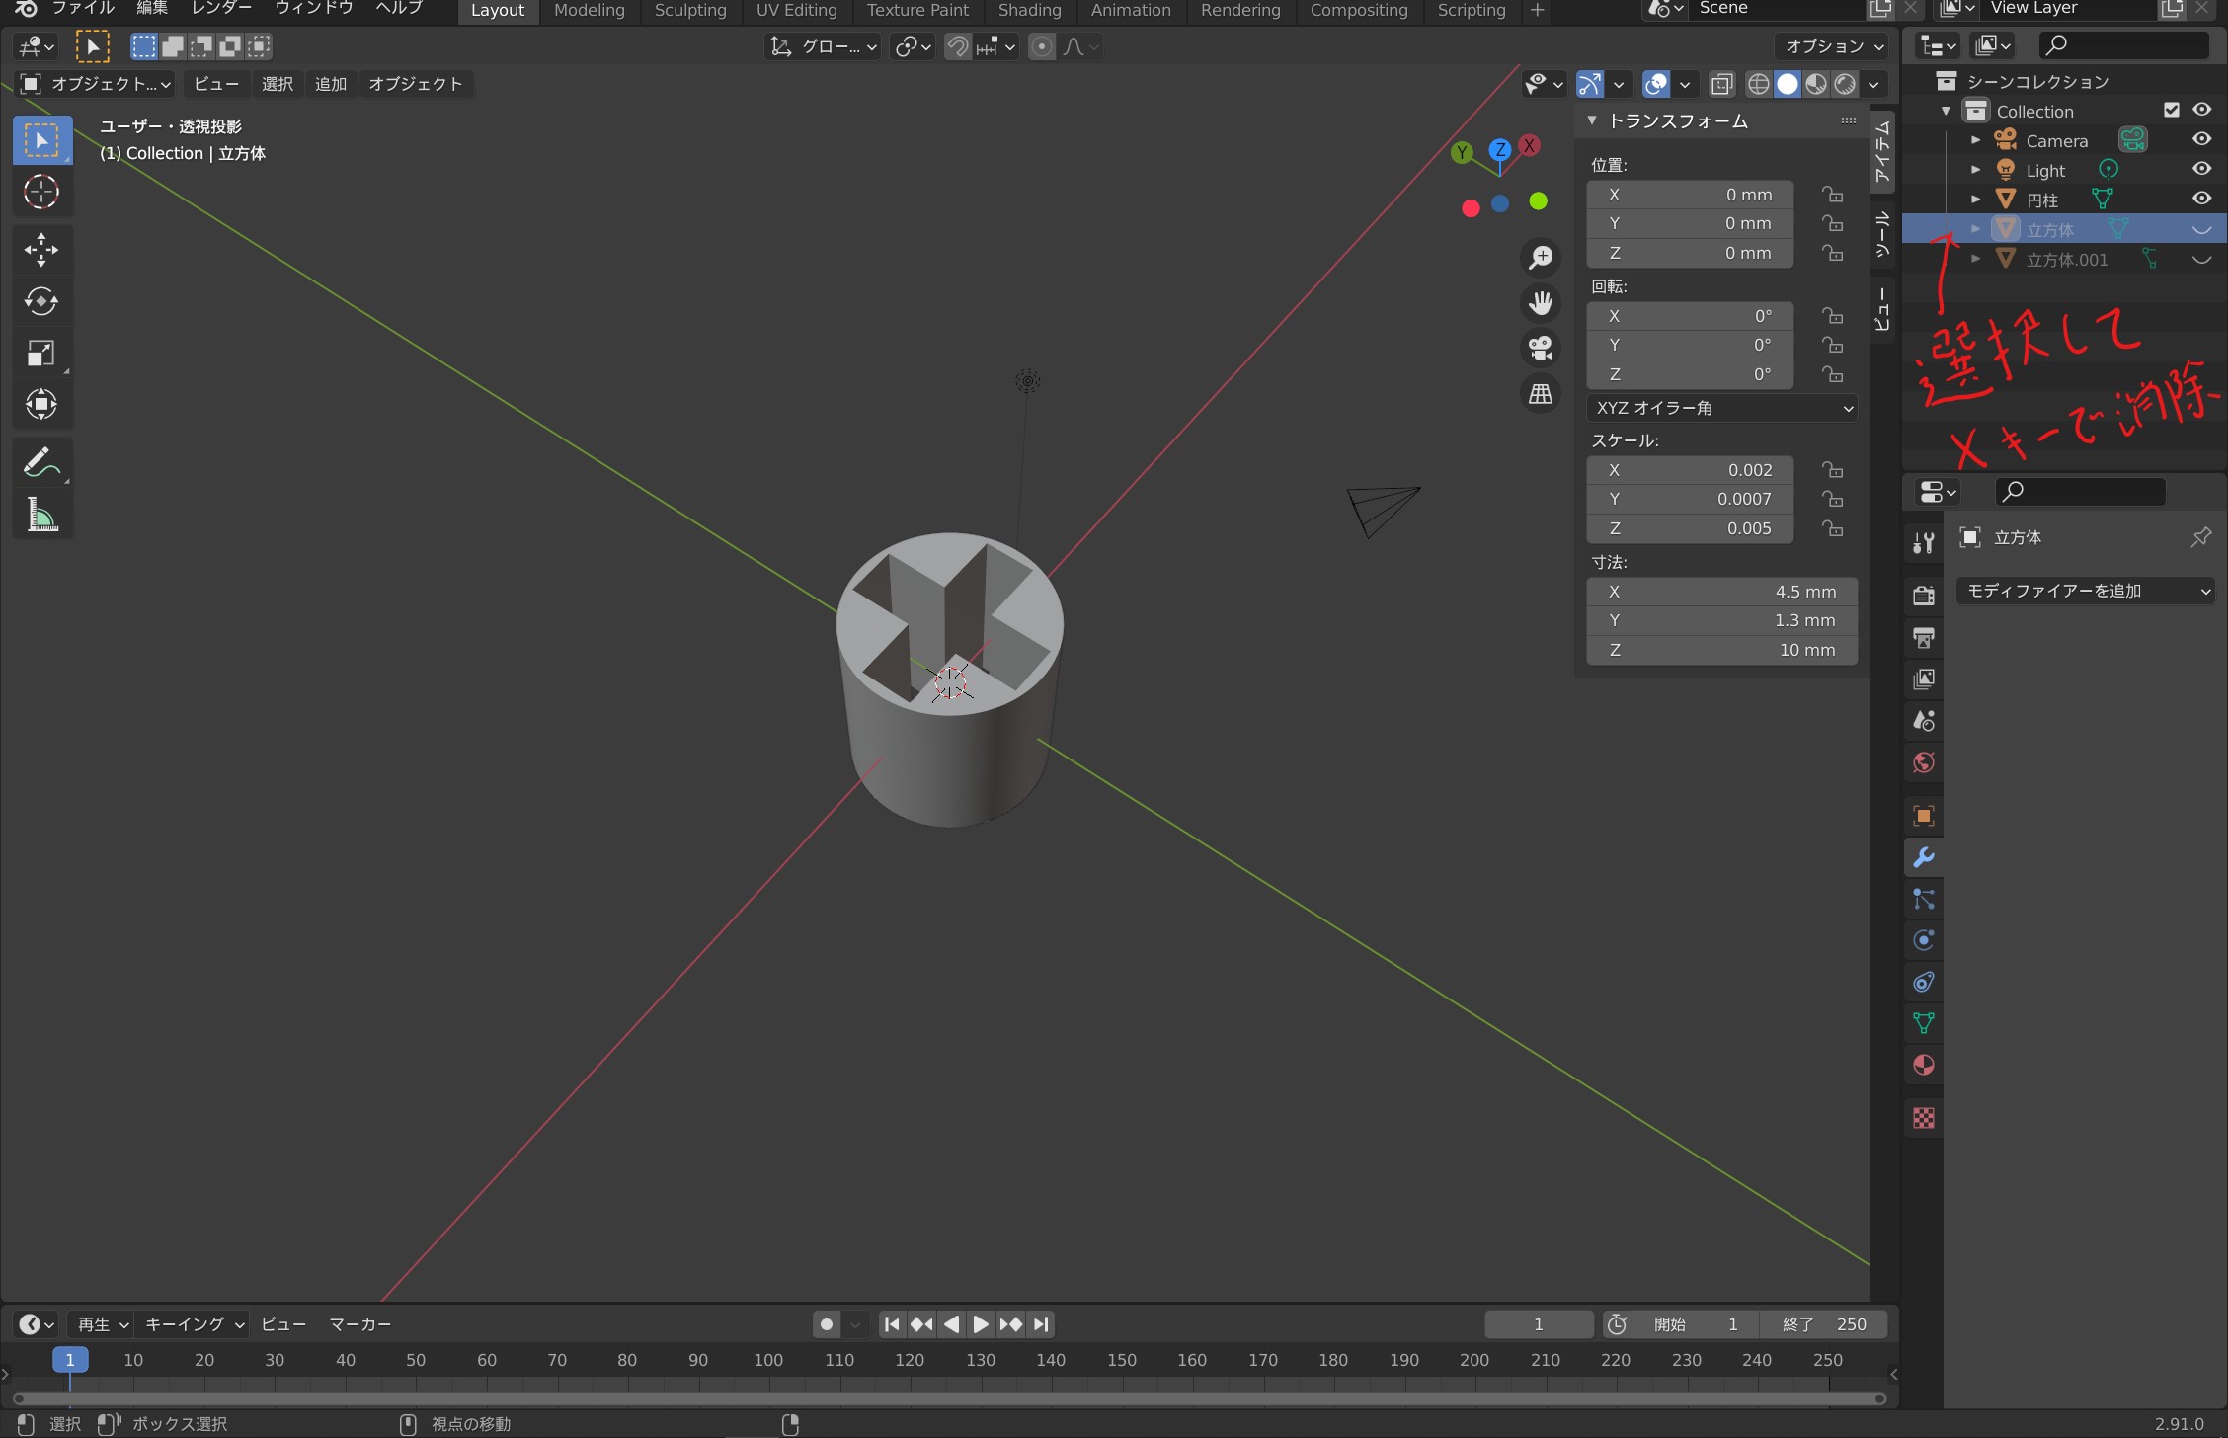Viewport: 2228px width, 1438px height.
Task: Toggle visibility of 円柱 object
Action: [2201, 199]
